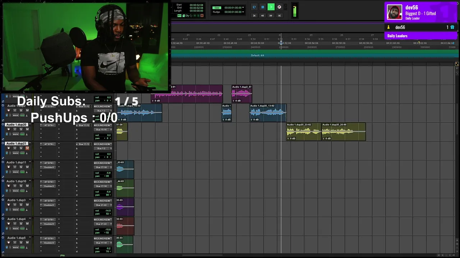Click the dev56 avatar in the stream overlay
Screen dimensions: 460x258
pyautogui.click(x=394, y=12)
